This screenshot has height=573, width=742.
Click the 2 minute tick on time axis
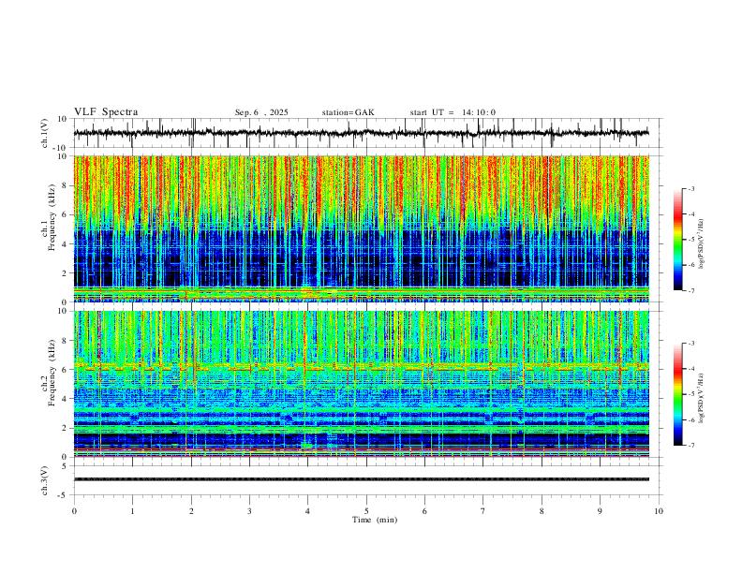[191, 511]
